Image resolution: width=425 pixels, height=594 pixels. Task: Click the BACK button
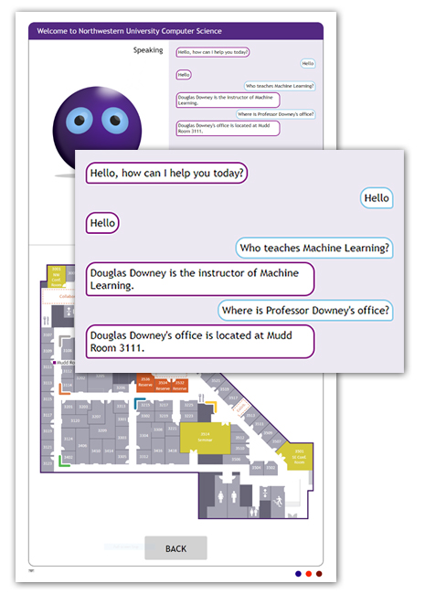(175, 547)
